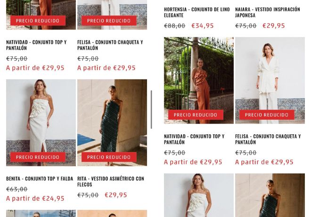Open the Natividad title in right panel

point(194,139)
